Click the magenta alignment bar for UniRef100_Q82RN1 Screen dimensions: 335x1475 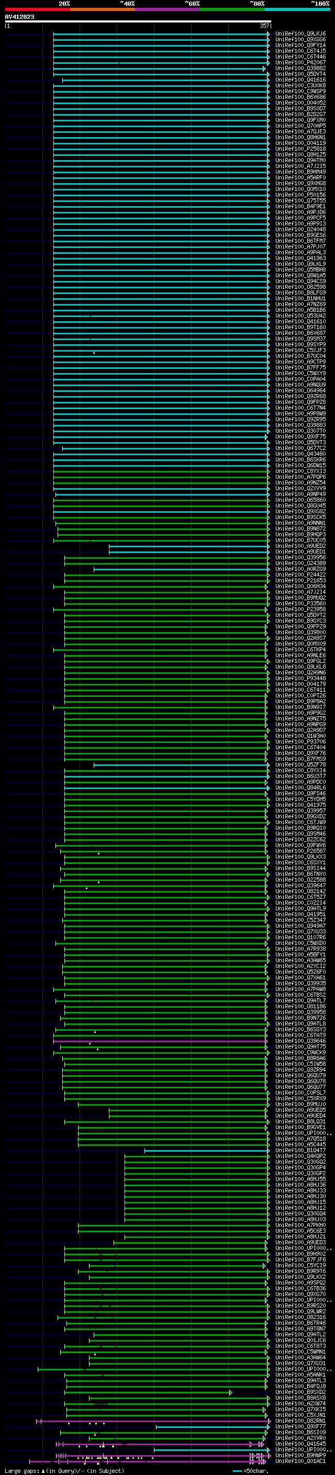pos(153,1421)
